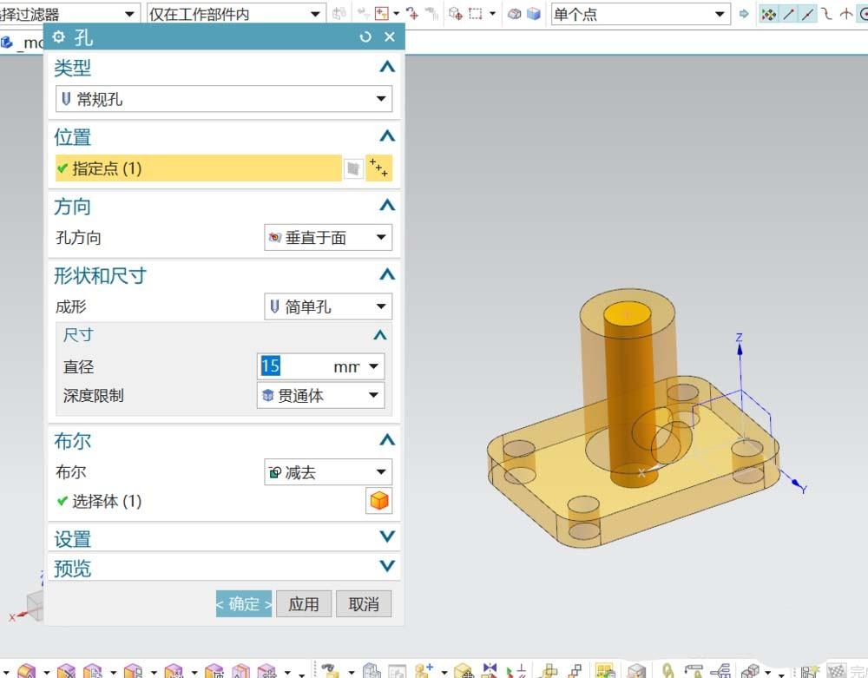Expand the 设置 section of the dialog
Screen dimensions: 868x678
388,537
